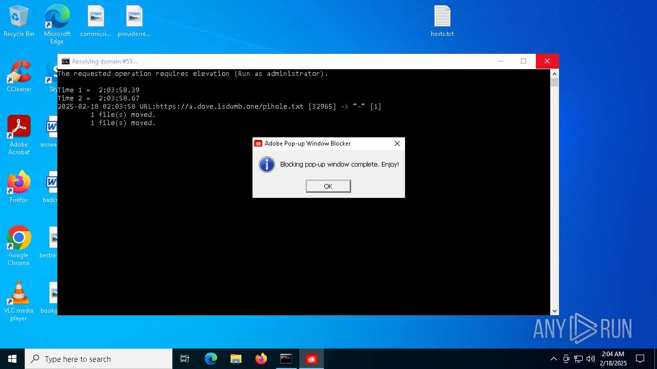Open Microsoft Edge from the taskbar
Screen dimensions: 657x369
[x=211, y=359]
